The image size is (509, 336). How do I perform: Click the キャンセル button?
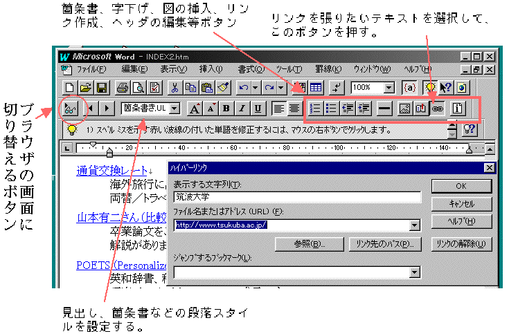point(461,204)
